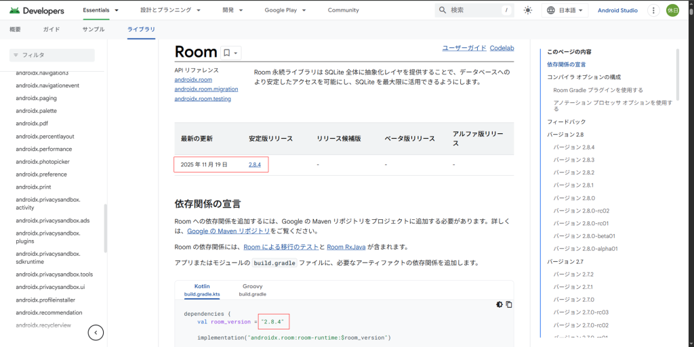Image resolution: width=694 pixels, height=347 pixels.
Task: Toggle the site light/dark theme icon
Action: (x=528, y=10)
